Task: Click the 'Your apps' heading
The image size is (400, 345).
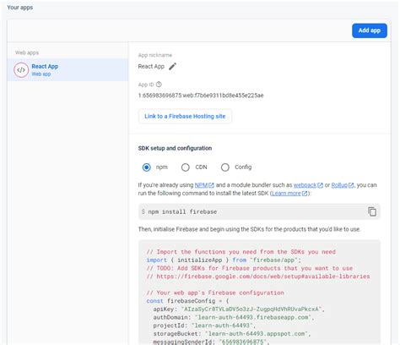Action: click(20, 8)
